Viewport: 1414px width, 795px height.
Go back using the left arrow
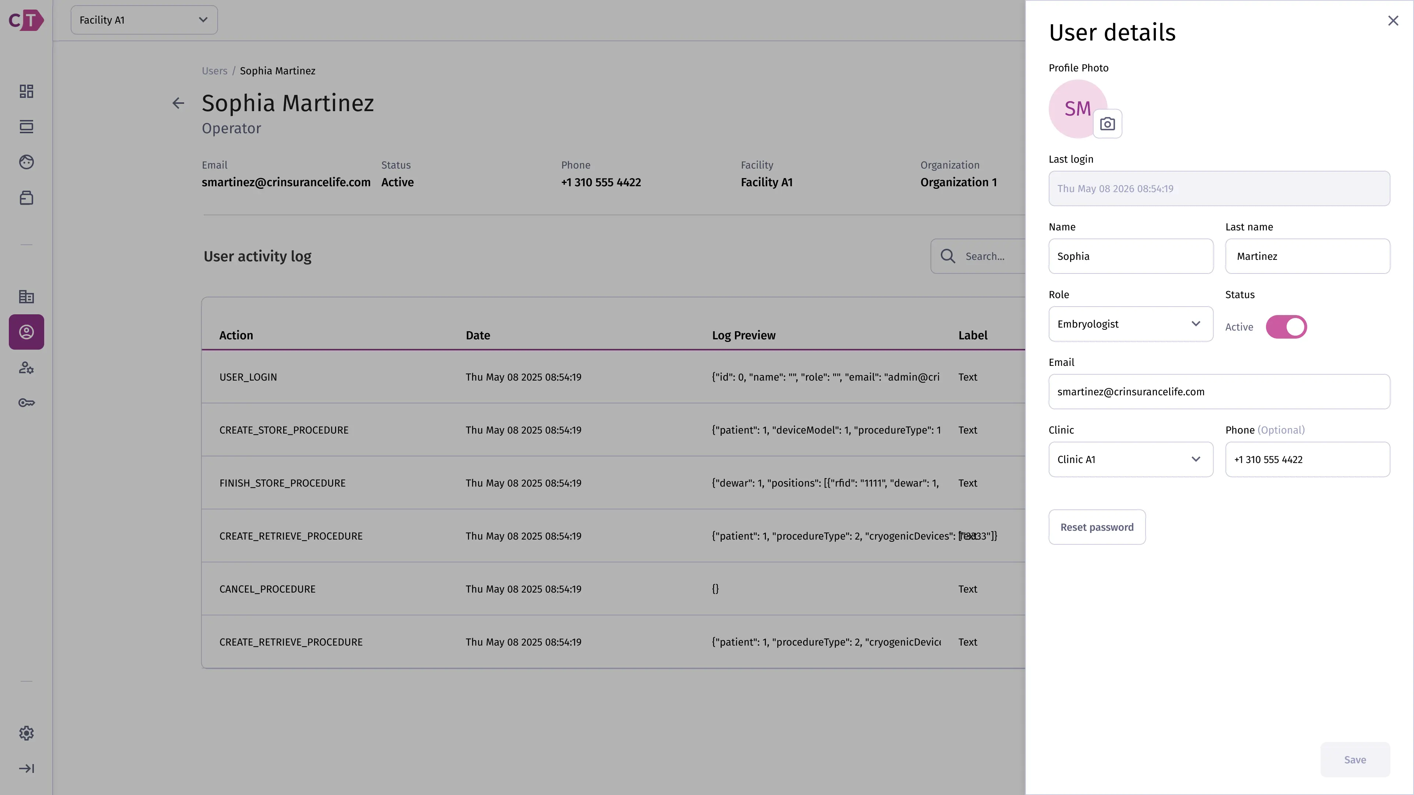tap(178, 103)
